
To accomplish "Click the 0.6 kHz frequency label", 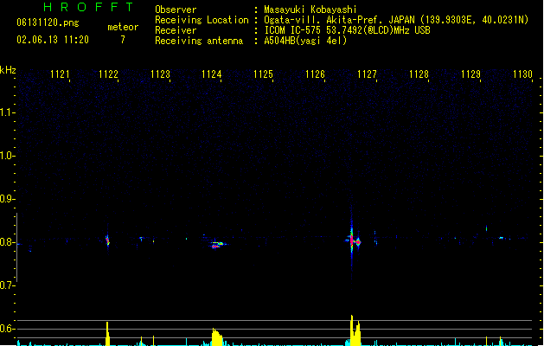I will (7, 329).
